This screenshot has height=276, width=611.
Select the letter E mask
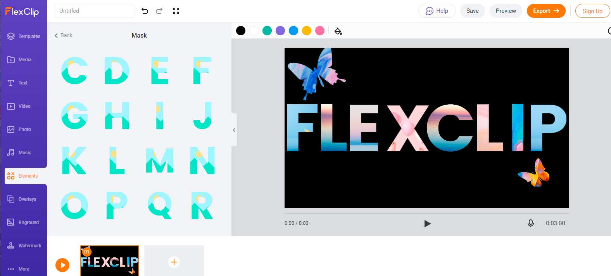click(160, 71)
